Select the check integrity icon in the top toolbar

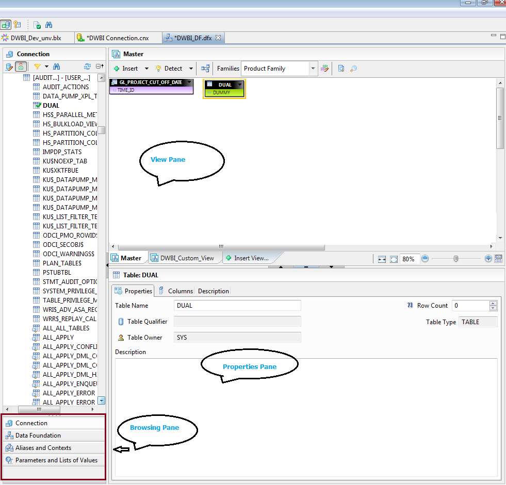tap(37, 25)
